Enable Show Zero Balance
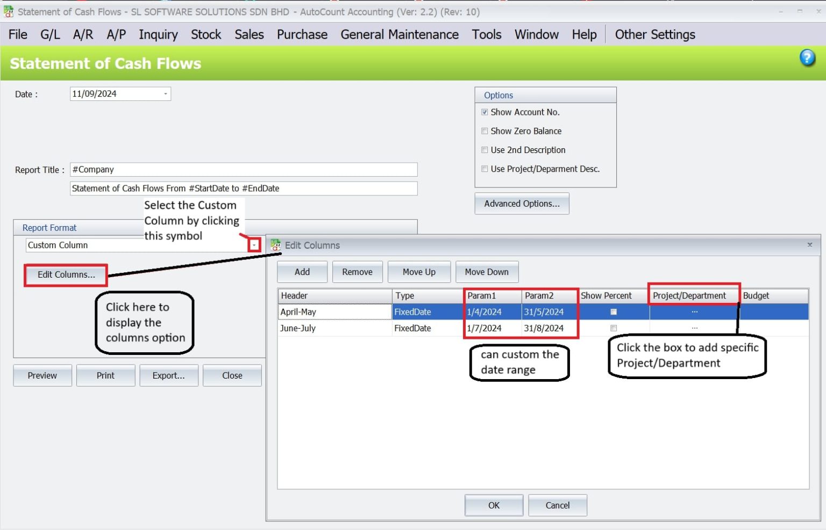The image size is (826, 530). click(x=485, y=131)
